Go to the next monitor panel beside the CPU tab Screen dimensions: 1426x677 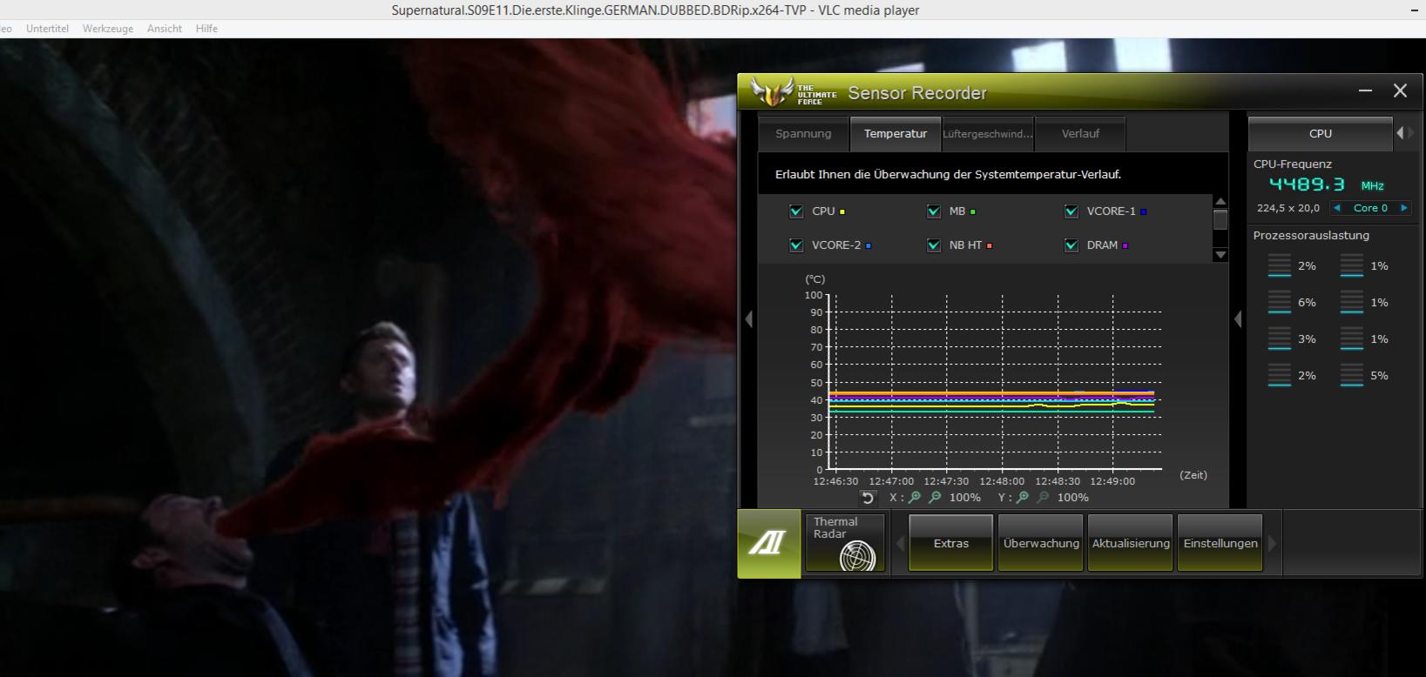pos(1411,133)
